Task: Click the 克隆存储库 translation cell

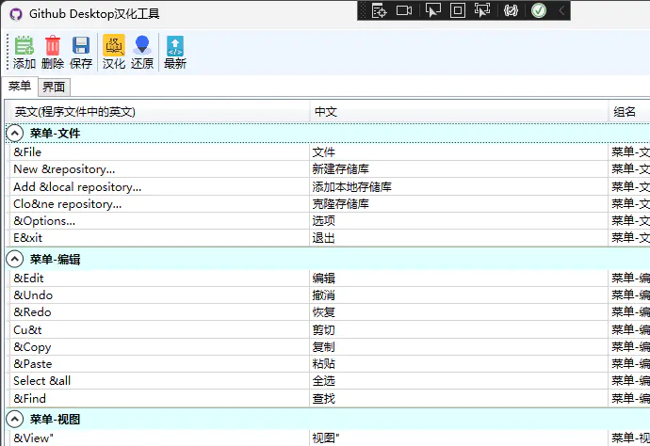Action: (x=459, y=204)
